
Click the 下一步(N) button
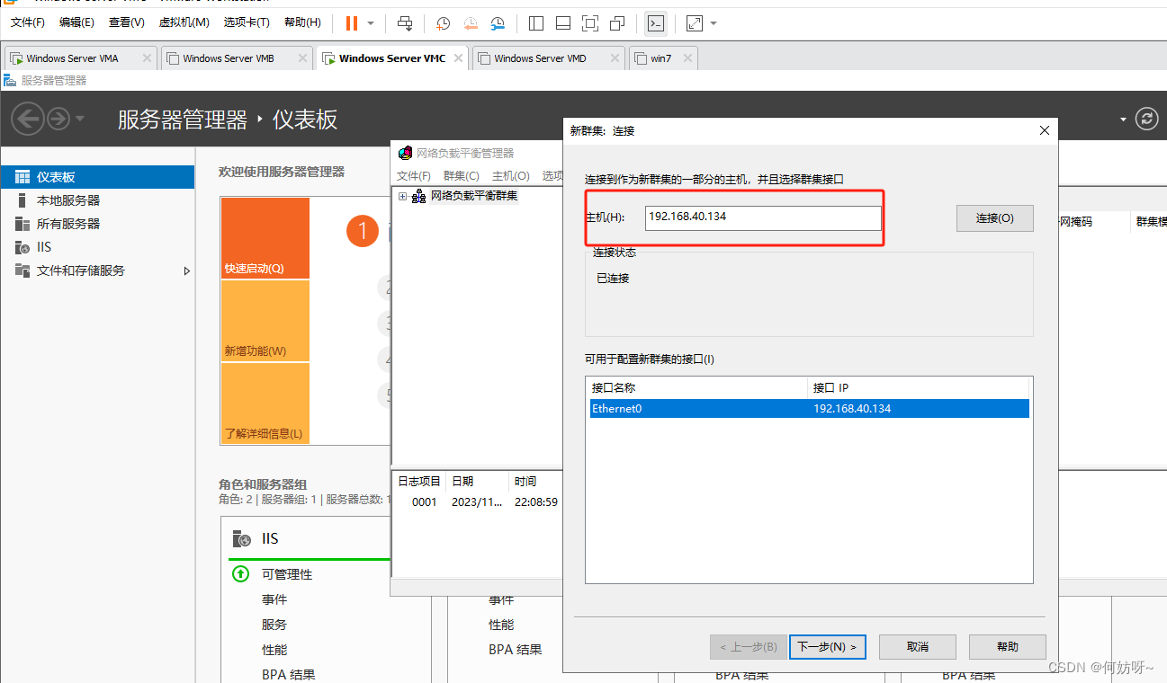(x=827, y=646)
